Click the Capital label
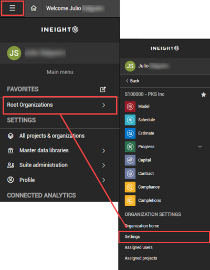The width and height of the screenshot is (210, 270). pyautogui.click(x=144, y=160)
